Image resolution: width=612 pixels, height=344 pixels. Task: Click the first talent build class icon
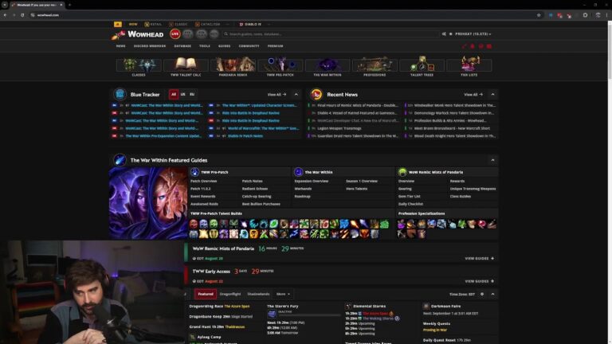(194, 224)
